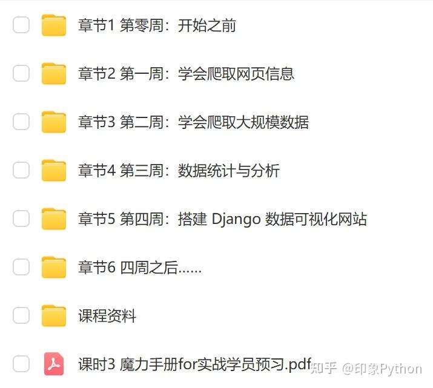Screen dimensions: 433x388
Task: Open the 课程资料 folder icon
Action: [x=54, y=316]
